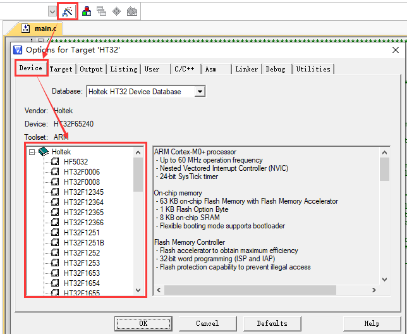
Task: Select HT32F12365 in the device list
Action: coord(83,213)
